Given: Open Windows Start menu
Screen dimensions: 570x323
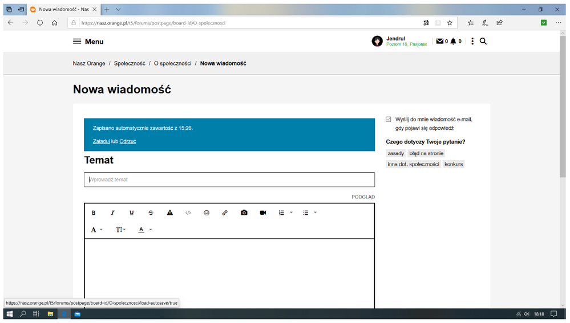Looking at the screenshot, I should pyautogui.click(x=10, y=314).
